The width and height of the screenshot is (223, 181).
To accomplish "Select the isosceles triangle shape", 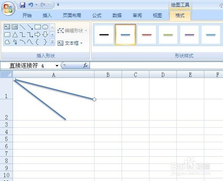I will (x=15, y=35).
